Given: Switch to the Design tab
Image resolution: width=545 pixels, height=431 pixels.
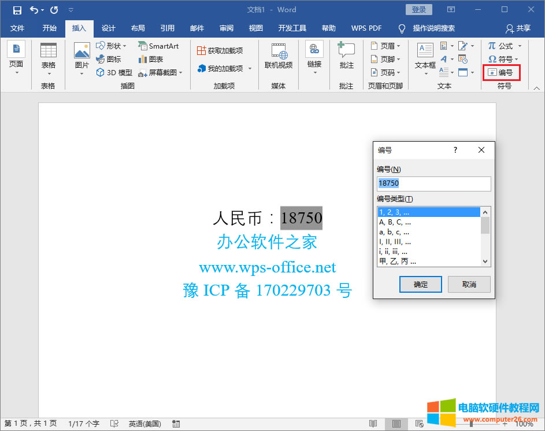Looking at the screenshot, I should 109,28.
